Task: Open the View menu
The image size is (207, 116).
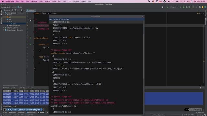Action: [x=27, y=1]
